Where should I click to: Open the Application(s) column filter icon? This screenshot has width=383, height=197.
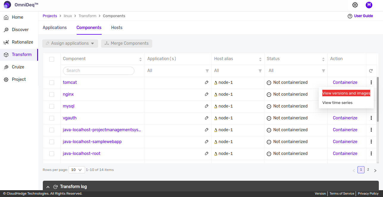[x=207, y=71]
